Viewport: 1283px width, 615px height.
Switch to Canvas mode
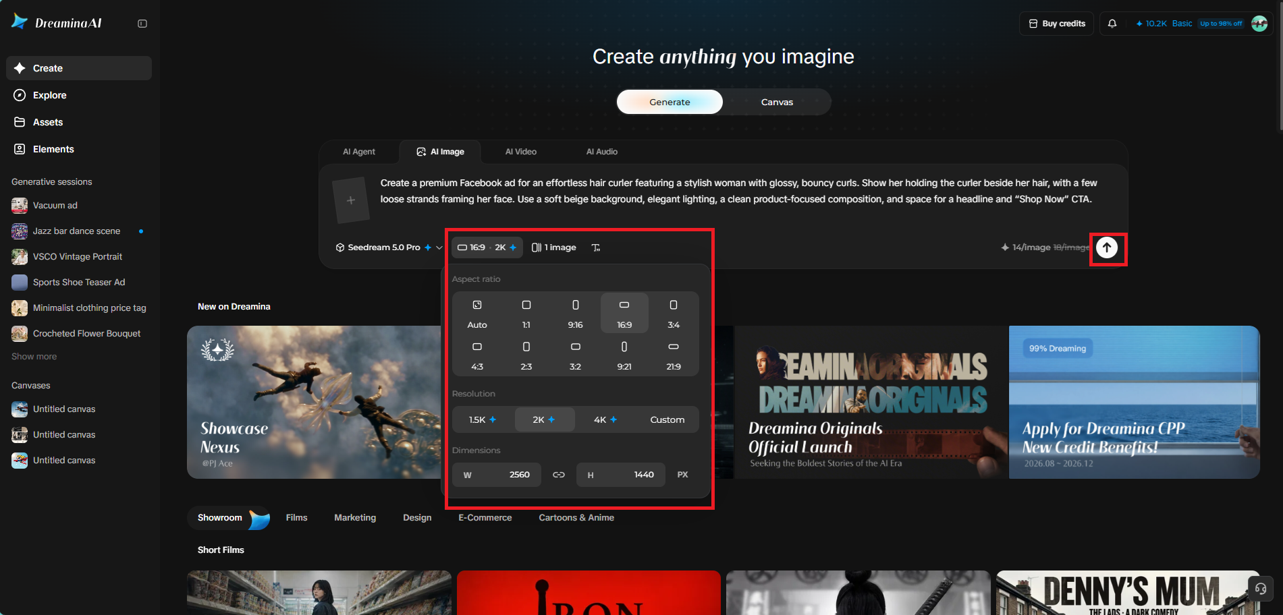point(777,102)
